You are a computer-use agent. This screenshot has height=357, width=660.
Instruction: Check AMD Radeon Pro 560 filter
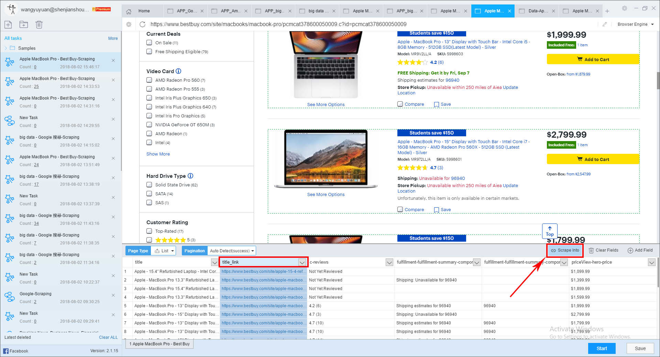click(x=149, y=80)
